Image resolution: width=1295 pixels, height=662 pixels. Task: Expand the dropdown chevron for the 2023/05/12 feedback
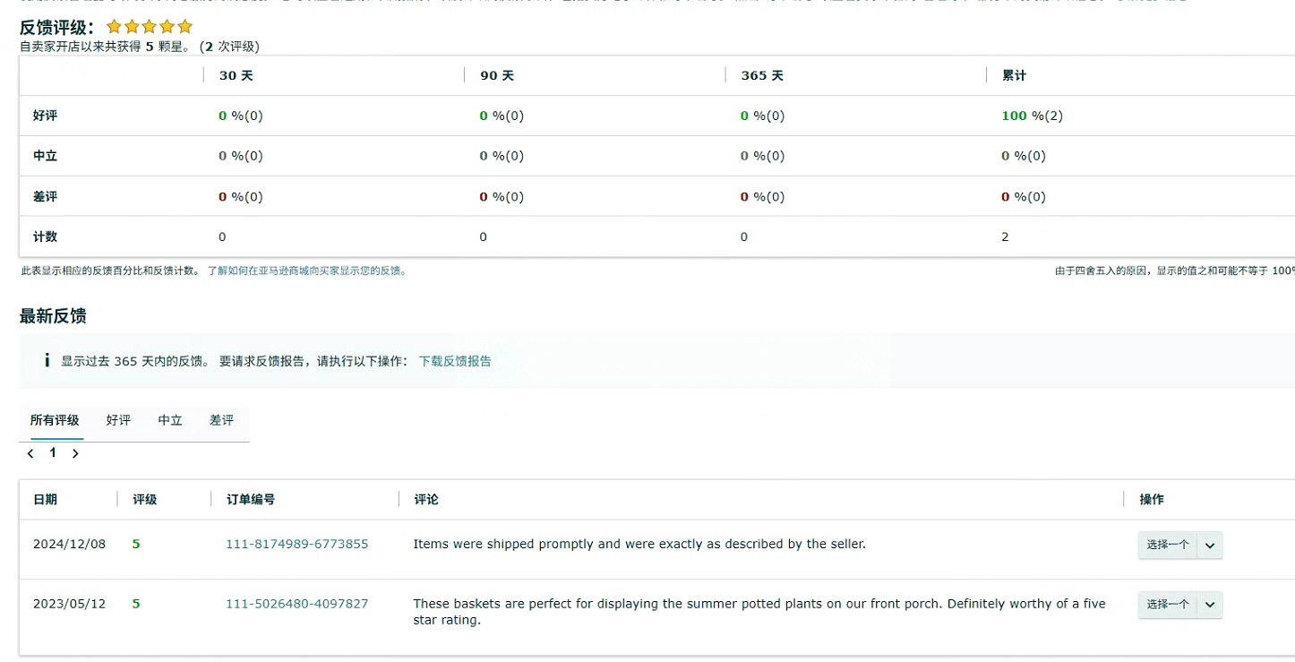[x=1210, y=606]
